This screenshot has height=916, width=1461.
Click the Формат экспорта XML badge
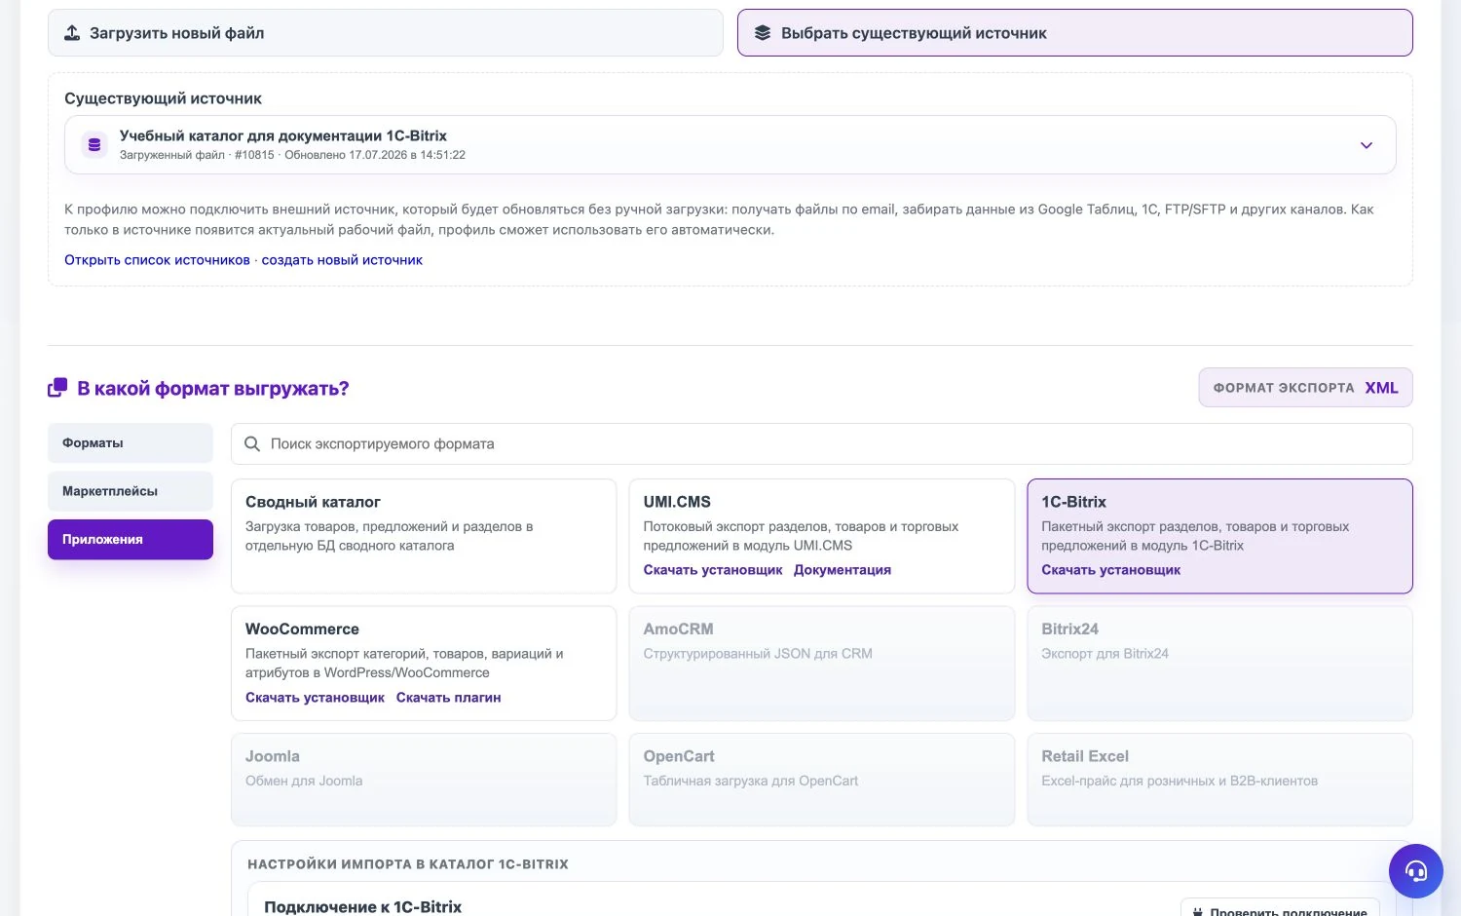pos(1305,388)
